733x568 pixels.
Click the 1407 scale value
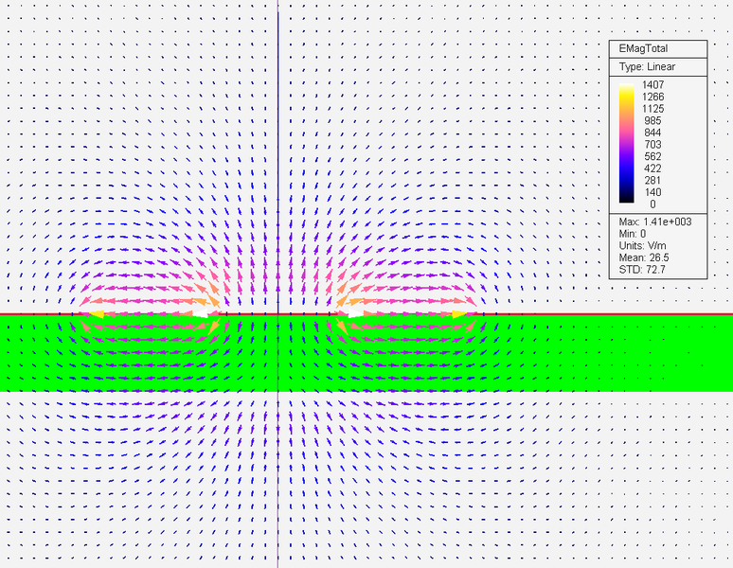tap(653, 84)
